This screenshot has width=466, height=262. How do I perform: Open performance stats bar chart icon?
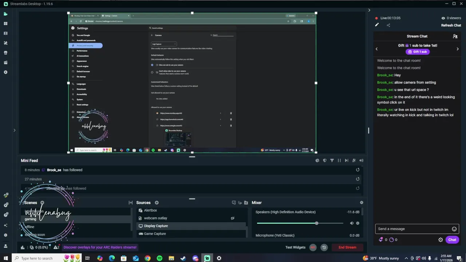pos(23,247)
